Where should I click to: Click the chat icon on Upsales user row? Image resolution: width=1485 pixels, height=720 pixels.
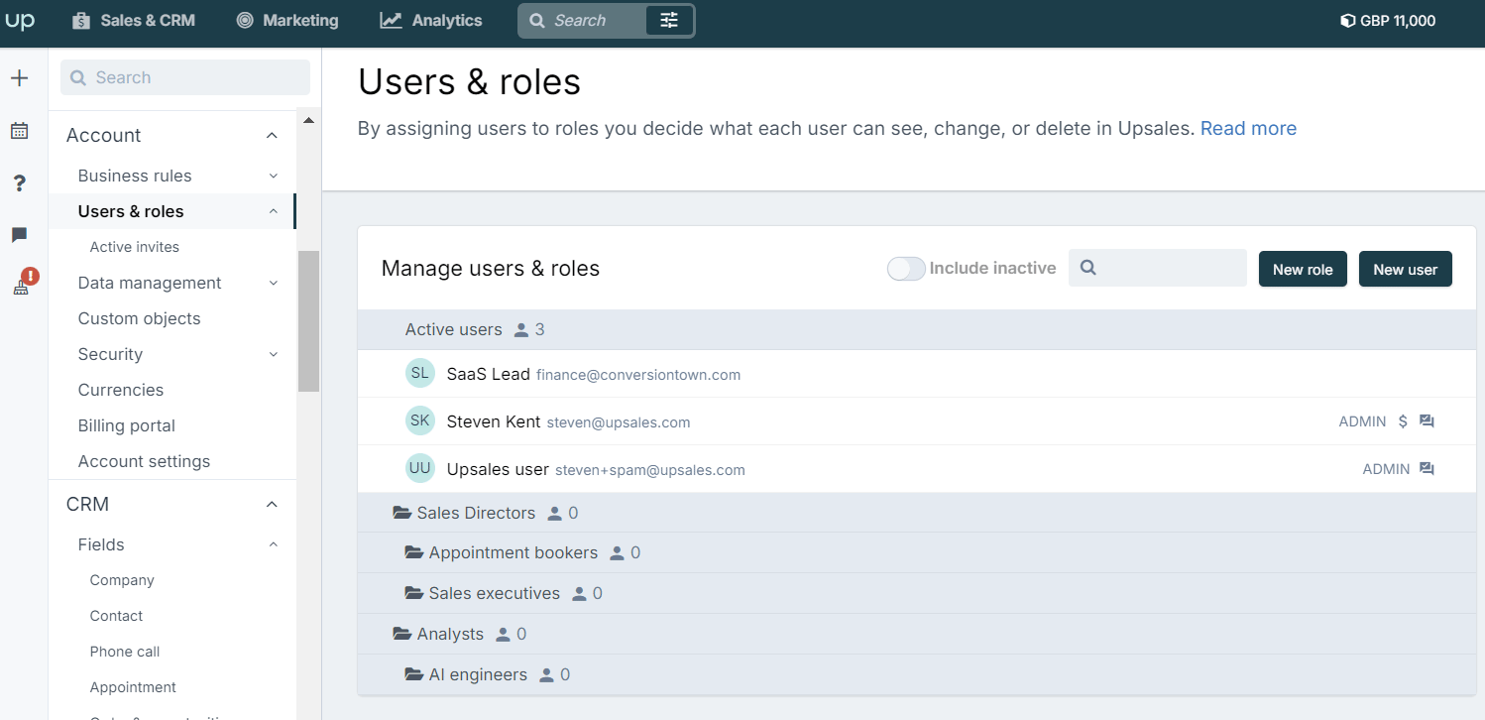tap(1427, 469)
